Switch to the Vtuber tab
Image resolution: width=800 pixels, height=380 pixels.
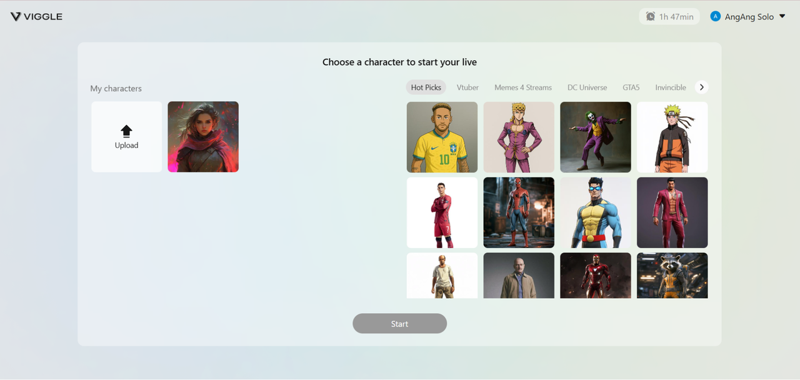click(467, 87)
